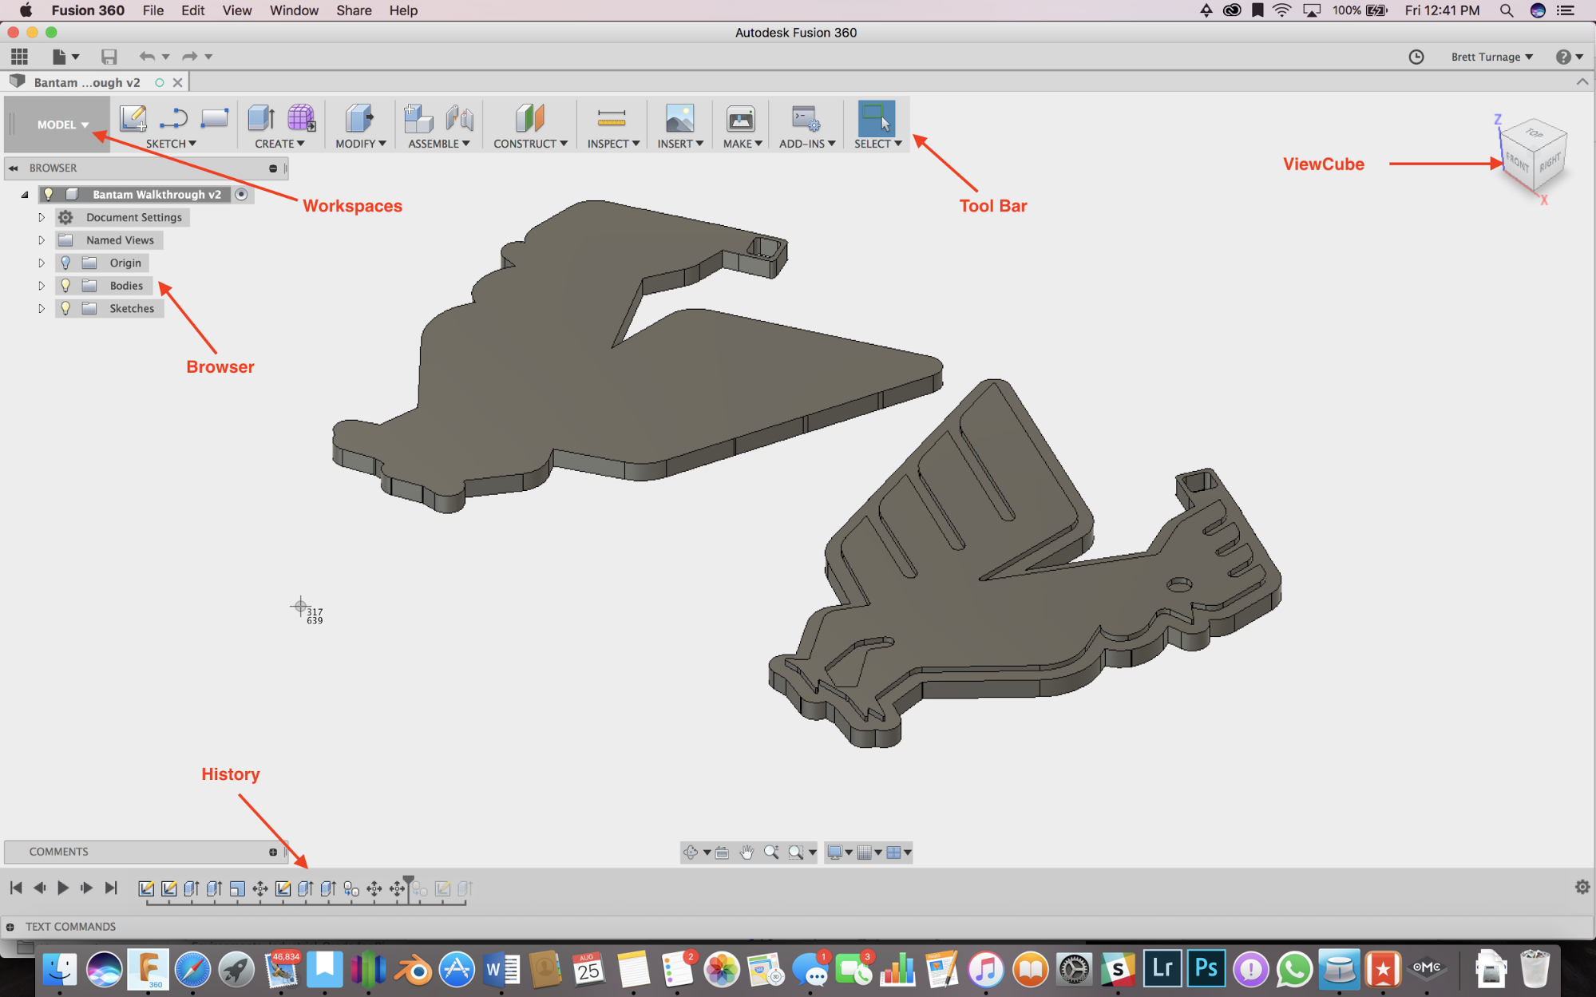The width and height of the screenshot is (1596, 997).
Task: Open the MODEL workspace dropdown
Action: (63, 125)
